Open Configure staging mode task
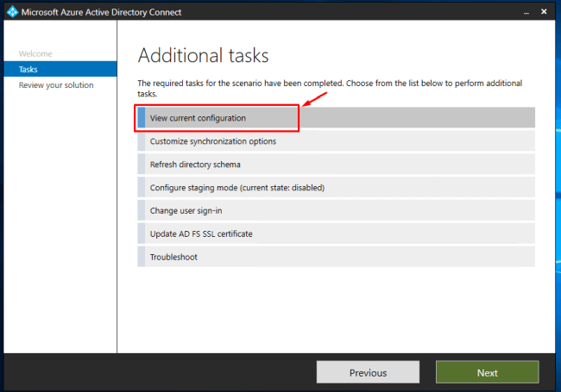Viewport: 561px width, 392px height. point(337,187)
